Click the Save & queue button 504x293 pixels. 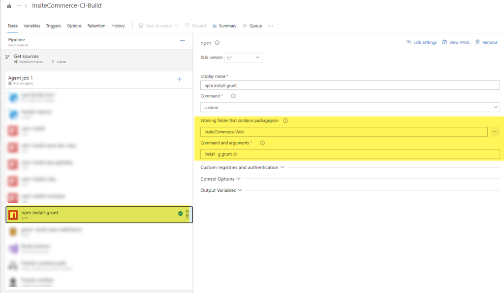click(158, 26)
